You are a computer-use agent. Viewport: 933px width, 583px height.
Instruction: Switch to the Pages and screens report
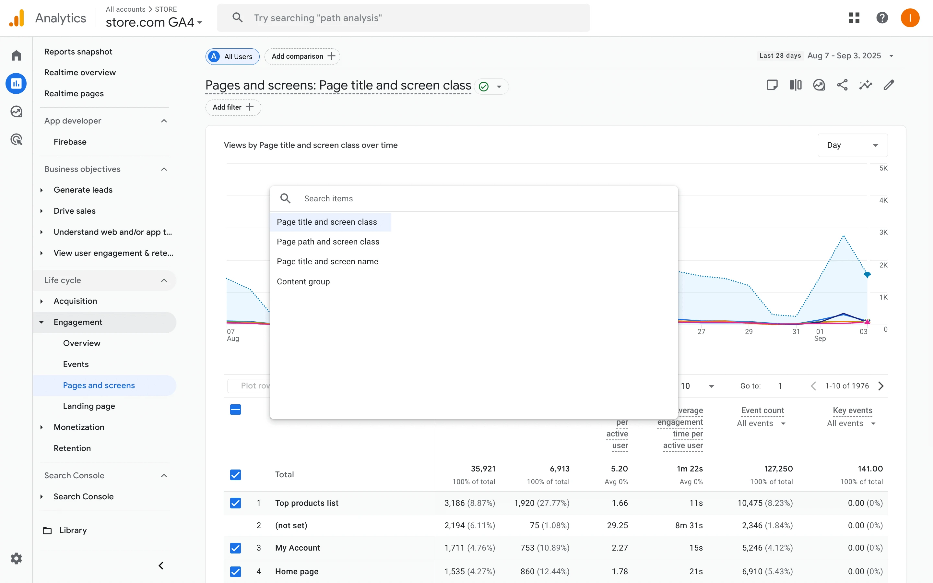click(x=99, y=385)
